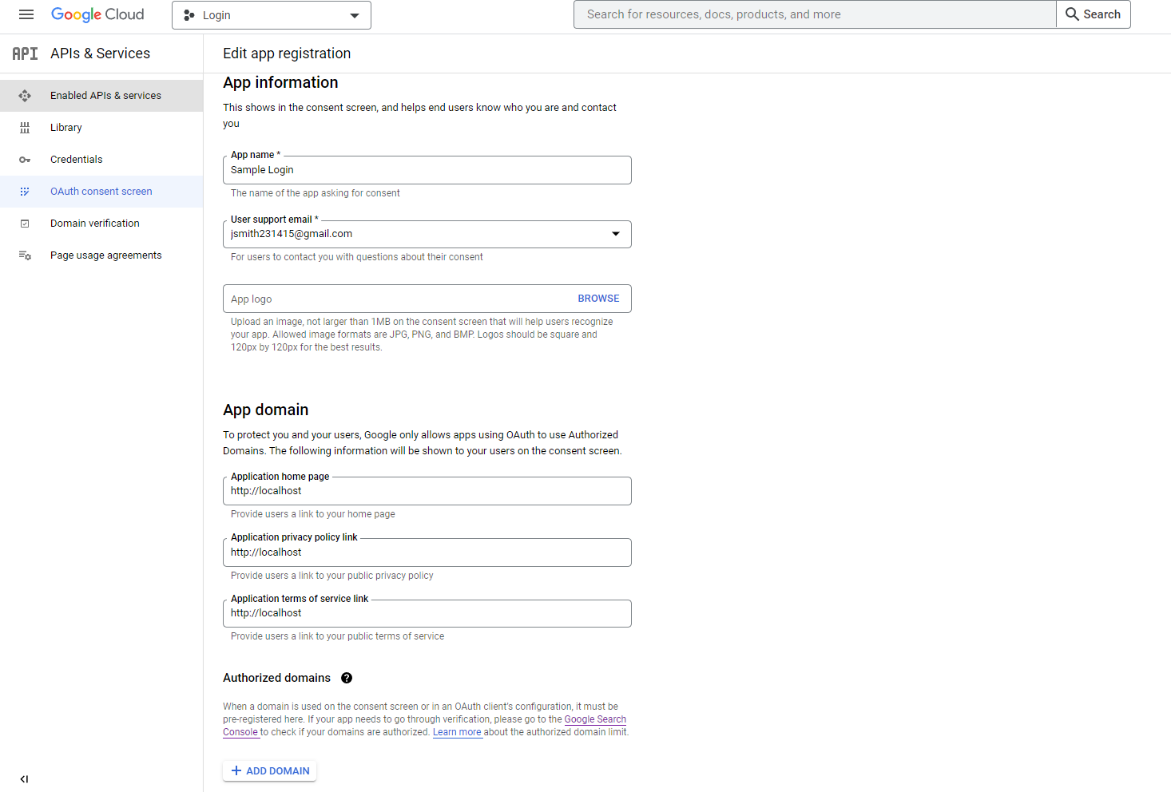Click the Authorized domains help icon

pos(347,678)
